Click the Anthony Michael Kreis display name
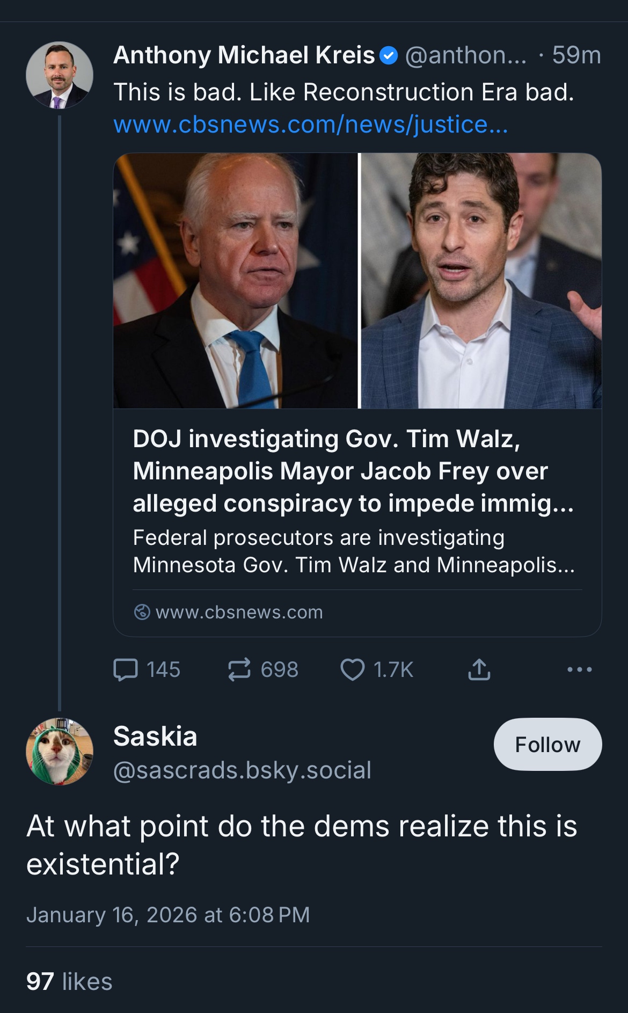 tap(244, 55)
